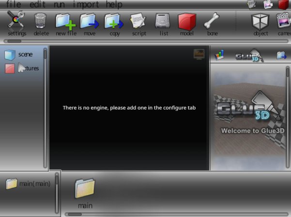Image resolution: width=291 pixels, height=217 pixels.
Task: Add a red cube model
Action: (x=187, y=22)
